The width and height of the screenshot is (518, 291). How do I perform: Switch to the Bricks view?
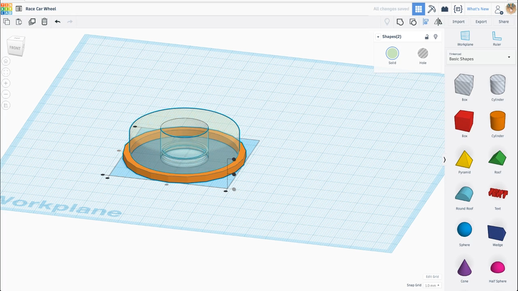(x=445, y=9)
